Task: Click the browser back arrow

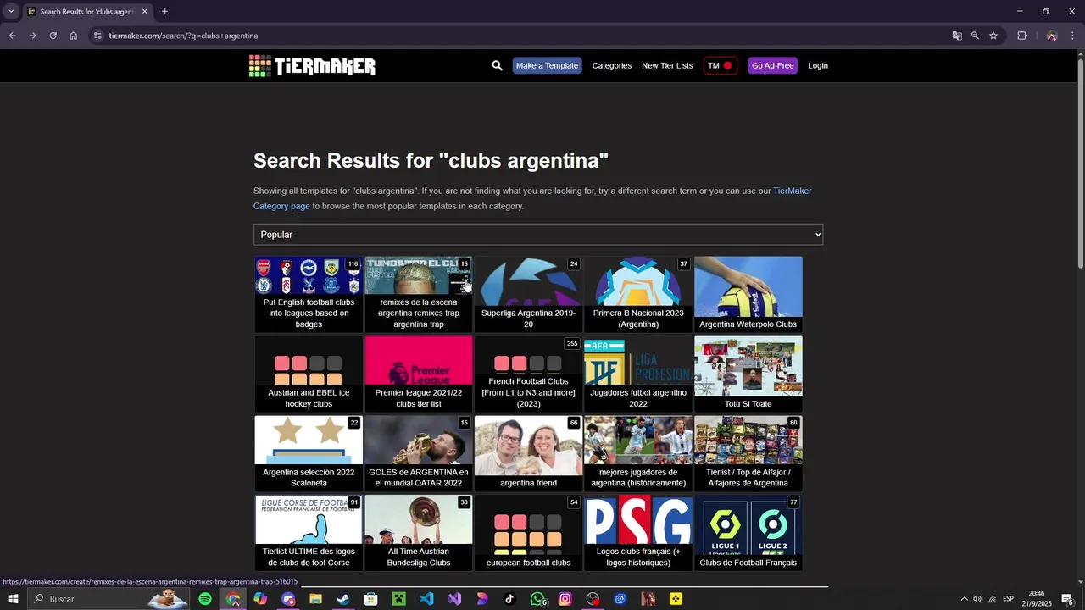Action: [x=12, y=36]
